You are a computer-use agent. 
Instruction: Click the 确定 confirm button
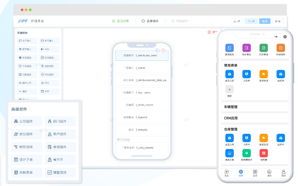point(265,21)
